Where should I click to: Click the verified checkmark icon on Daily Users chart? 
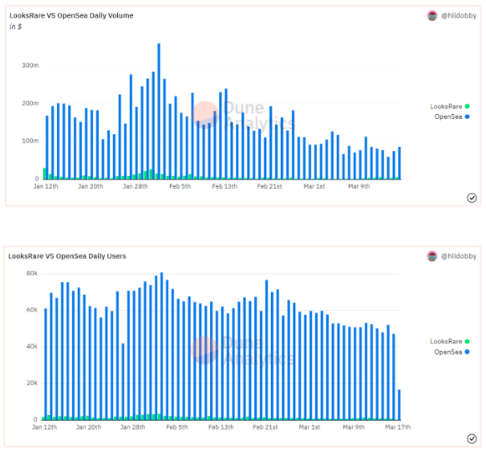(x=472, y=438)
